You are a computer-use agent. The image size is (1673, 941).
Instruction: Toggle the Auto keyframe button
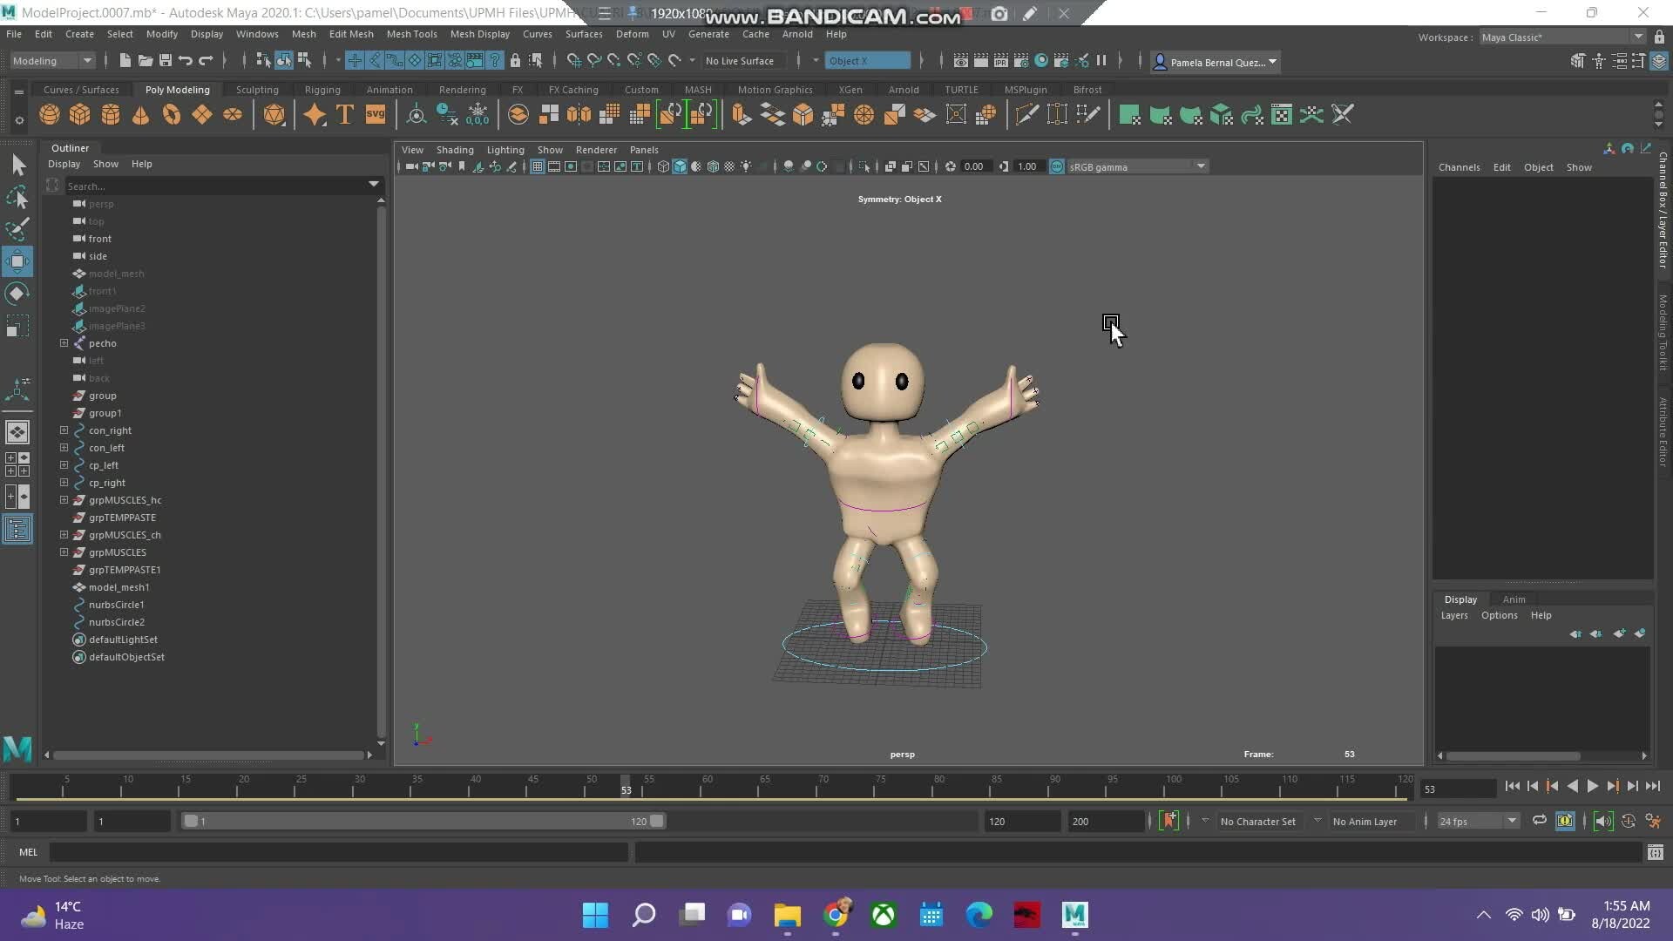pyautogui.click(x=1168, y=821)
